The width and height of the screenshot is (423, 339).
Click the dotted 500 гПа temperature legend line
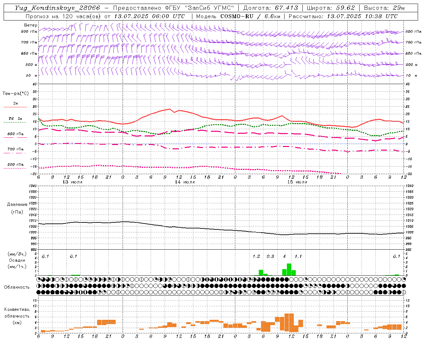coord(15,169)
